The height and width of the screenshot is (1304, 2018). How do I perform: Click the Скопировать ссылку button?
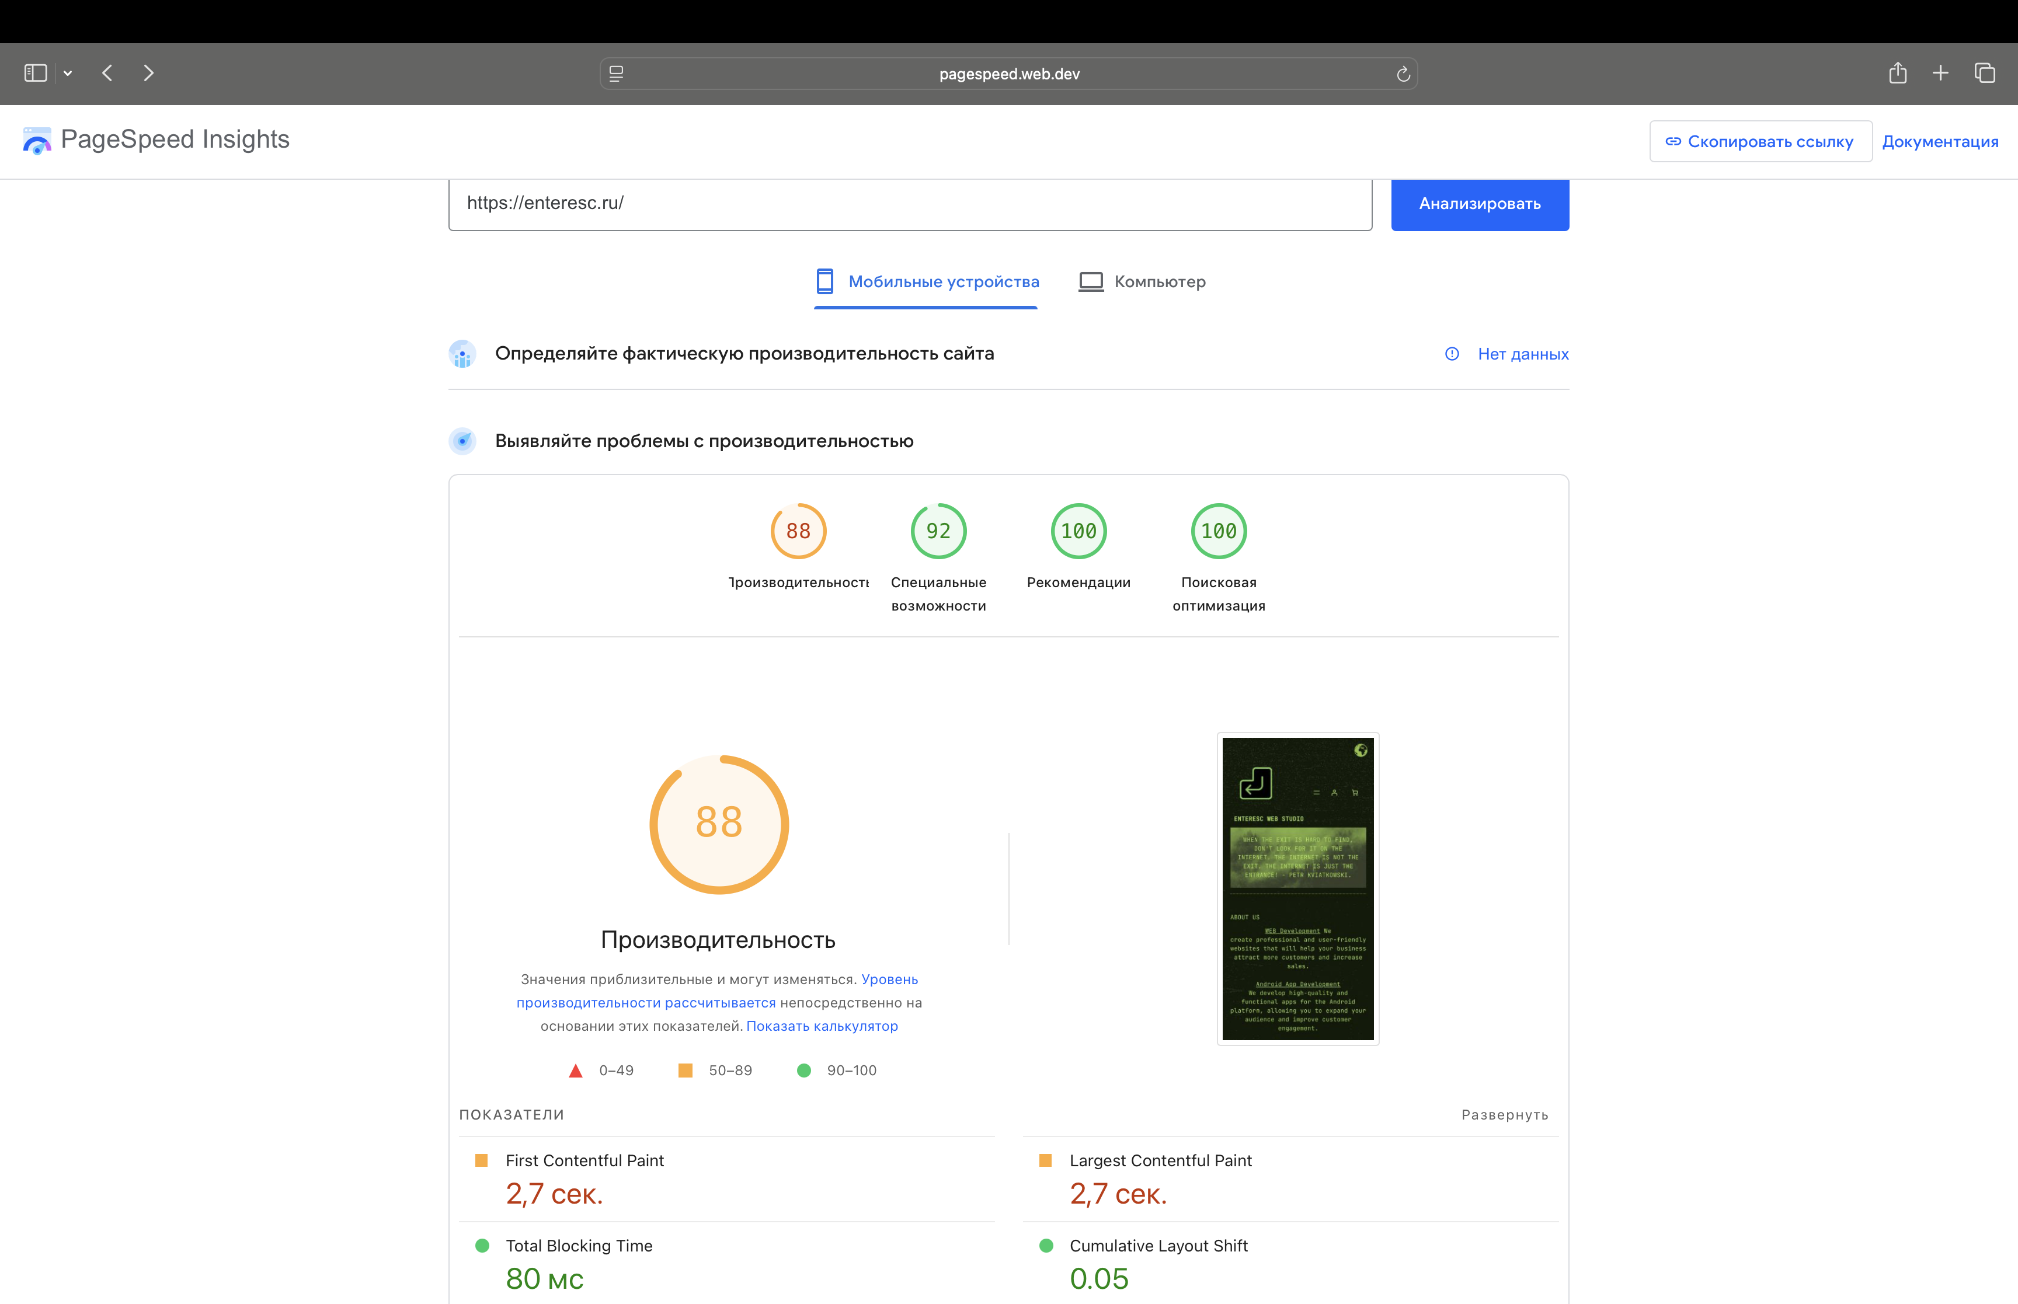(1760, 141)
